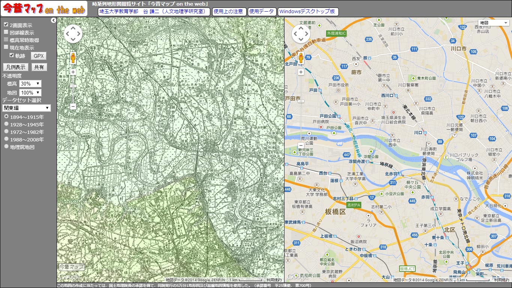Click the 不透明度 label in sidebar

click(12, 76)
